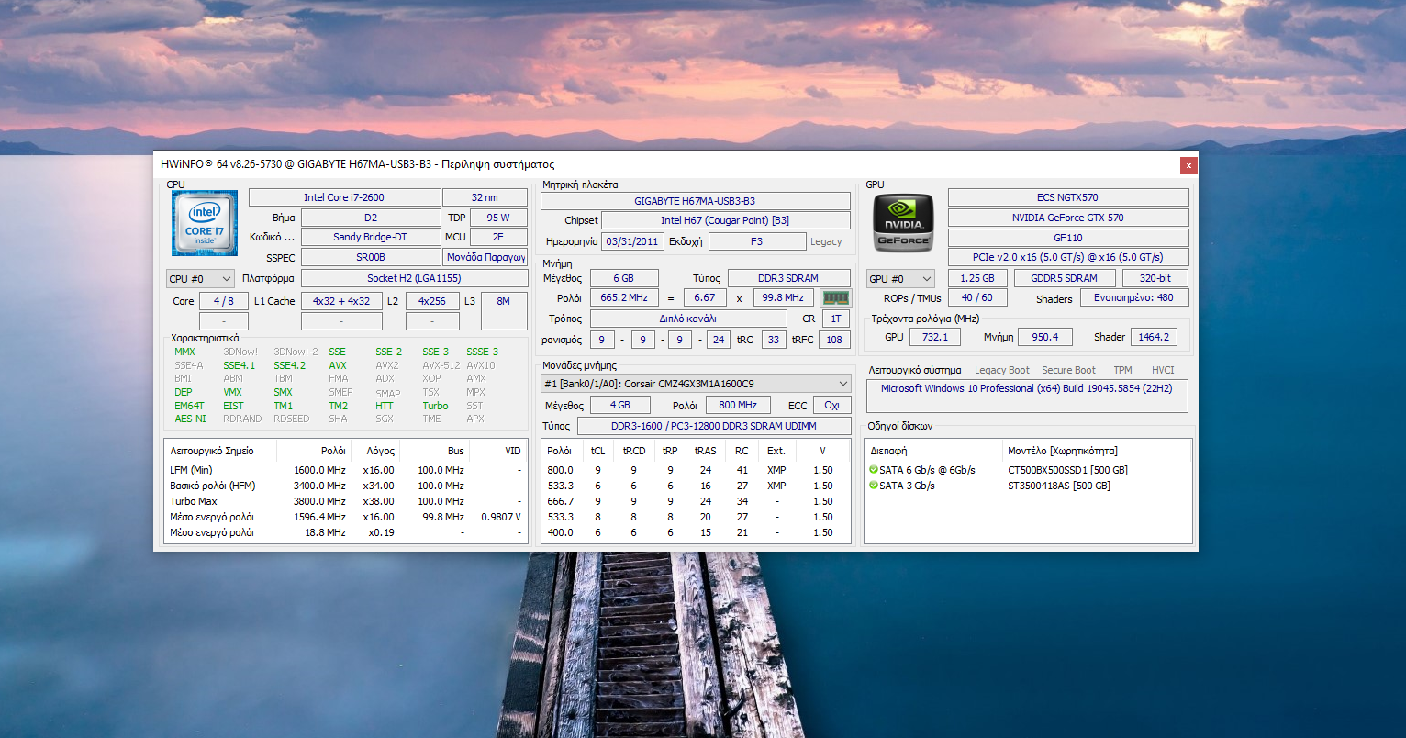Click the 95 W TDP field

(x=498, y=218)
